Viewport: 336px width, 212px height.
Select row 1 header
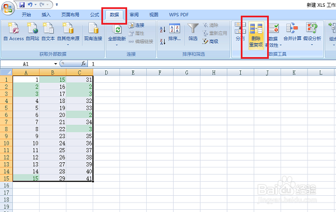point(6,79)
